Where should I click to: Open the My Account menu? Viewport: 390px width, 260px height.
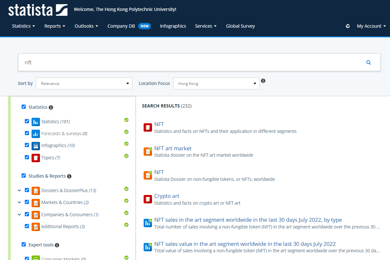click(x=371, y=26)
